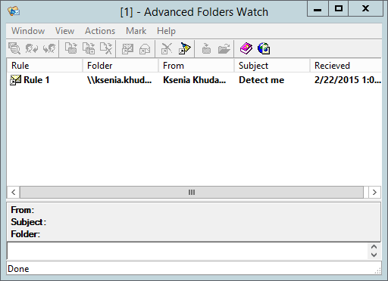Click inside the message preview text box
Image resolution: width=388 pixels, height=281 pixels.
coord(187,251)
